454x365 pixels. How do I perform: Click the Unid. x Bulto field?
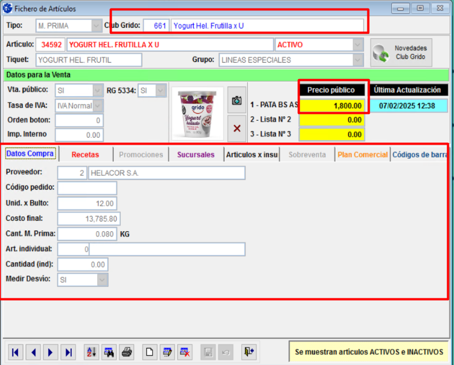[x=87, y=203]
